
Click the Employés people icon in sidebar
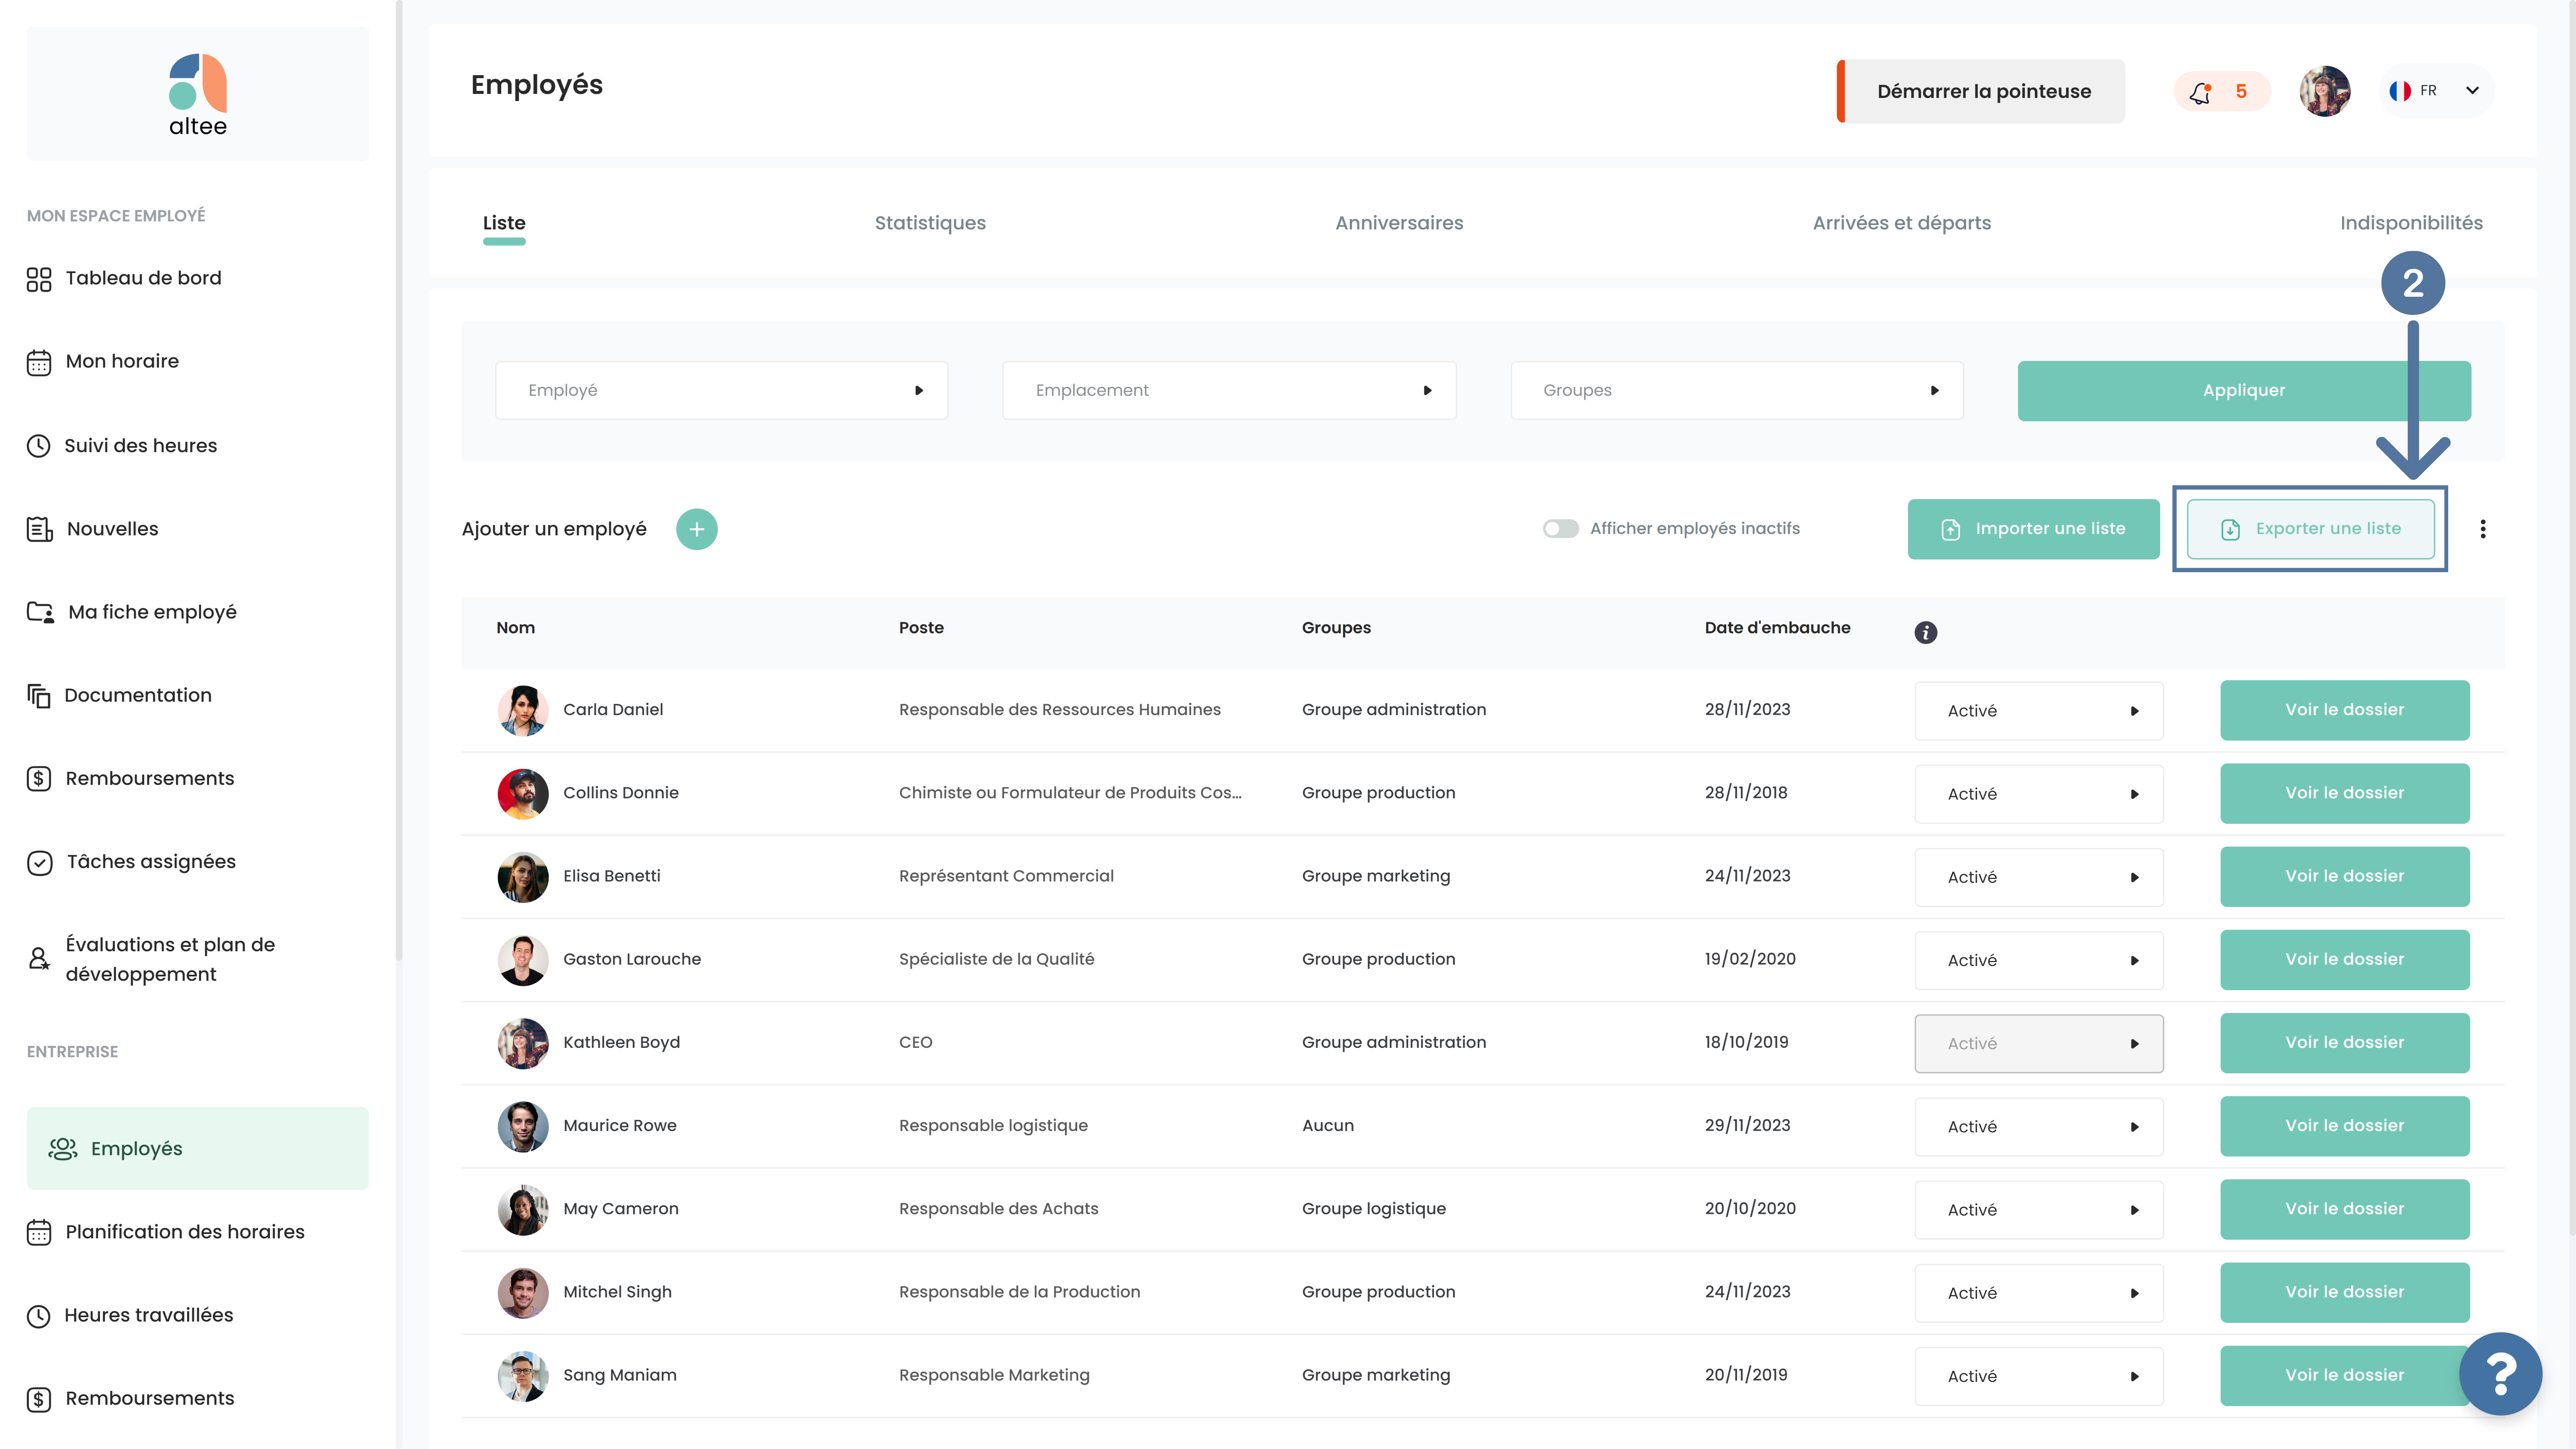tap(63, 1149)
